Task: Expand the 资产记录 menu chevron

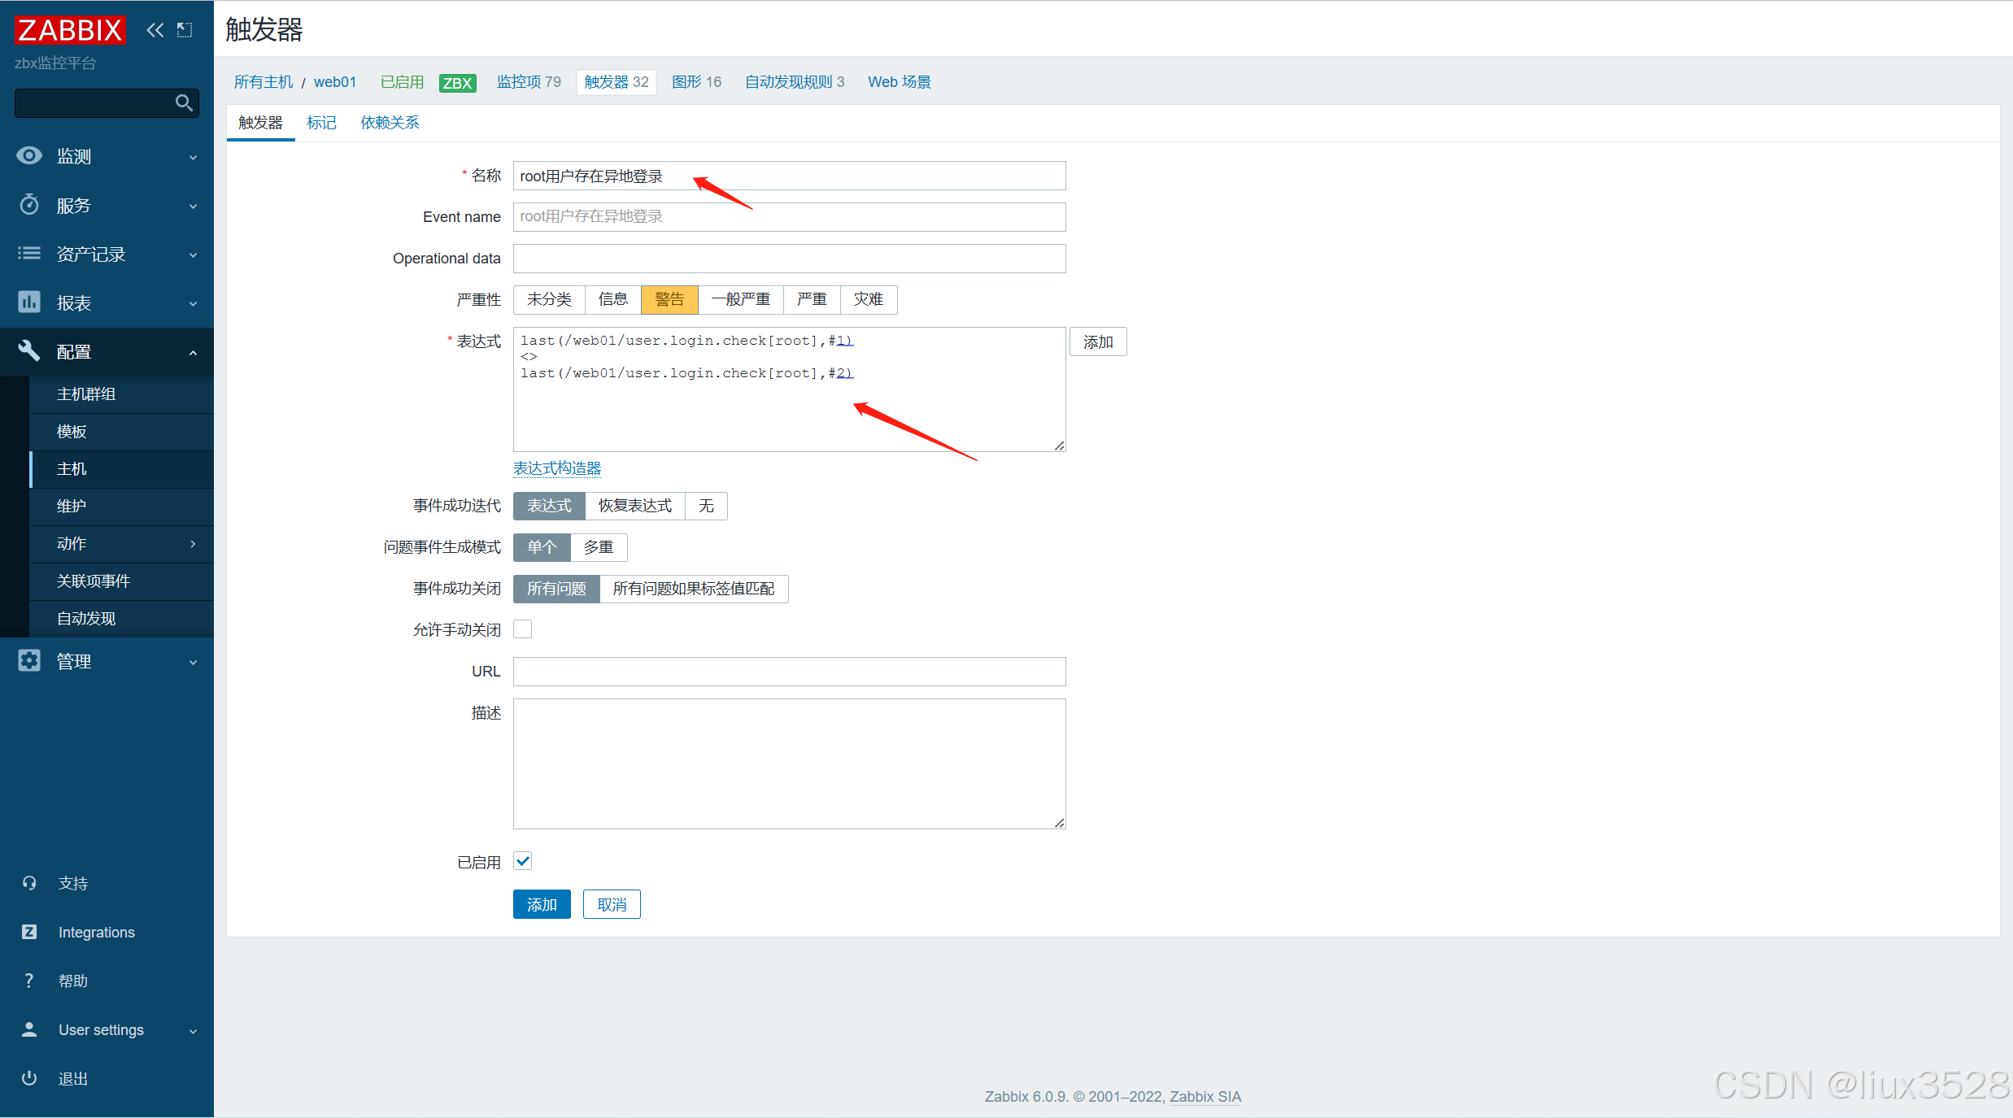Action: (x=194, y=254)
